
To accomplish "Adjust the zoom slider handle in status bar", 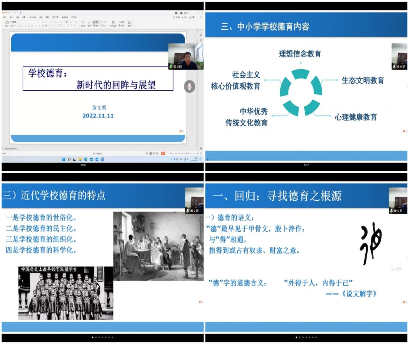I will point(188,153).
